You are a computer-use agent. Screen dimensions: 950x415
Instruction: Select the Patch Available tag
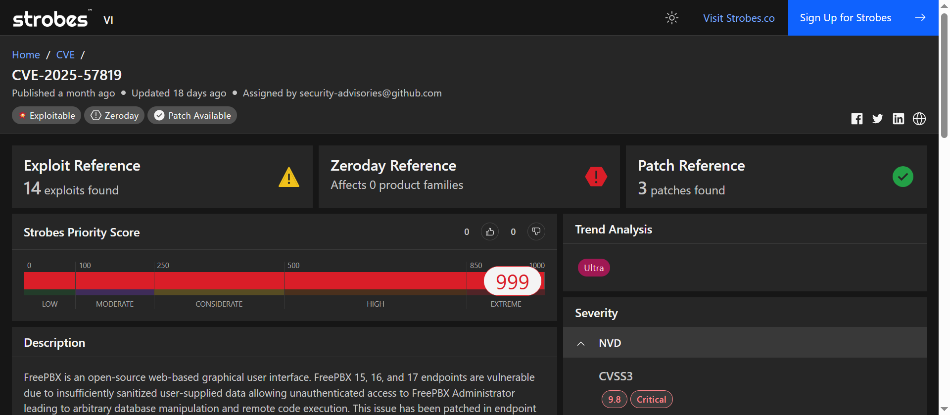click(192, 116)
